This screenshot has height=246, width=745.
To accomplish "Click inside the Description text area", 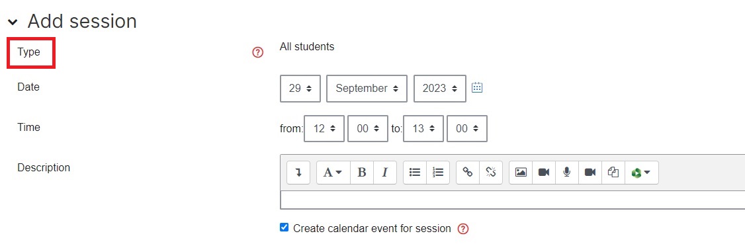I will click(512, 200).
